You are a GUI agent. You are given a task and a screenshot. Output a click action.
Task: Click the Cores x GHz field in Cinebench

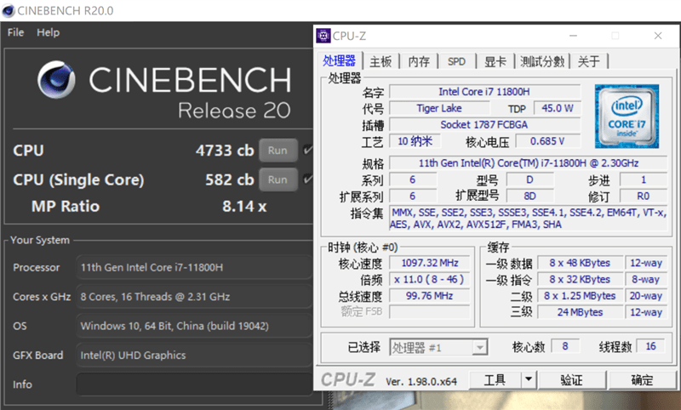[x=195, y=297]
